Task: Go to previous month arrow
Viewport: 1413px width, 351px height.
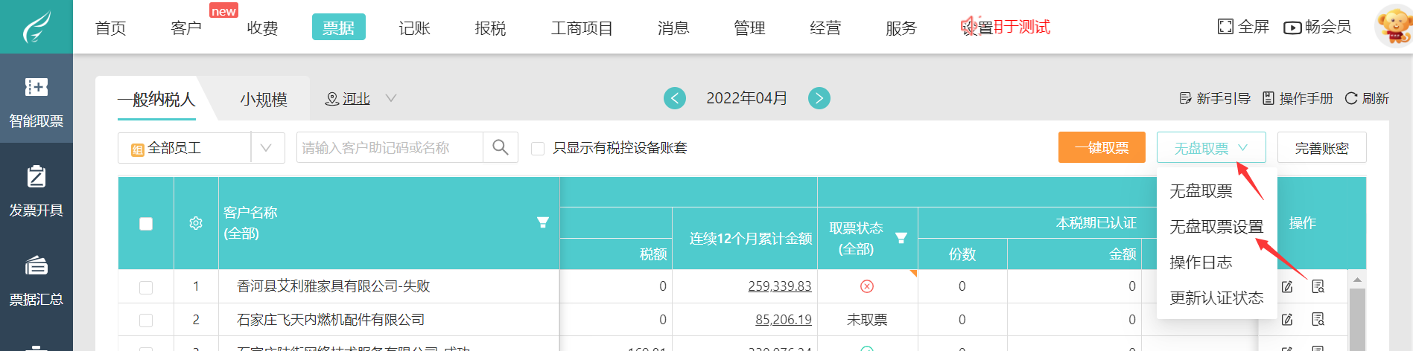Action: point(675,98)
